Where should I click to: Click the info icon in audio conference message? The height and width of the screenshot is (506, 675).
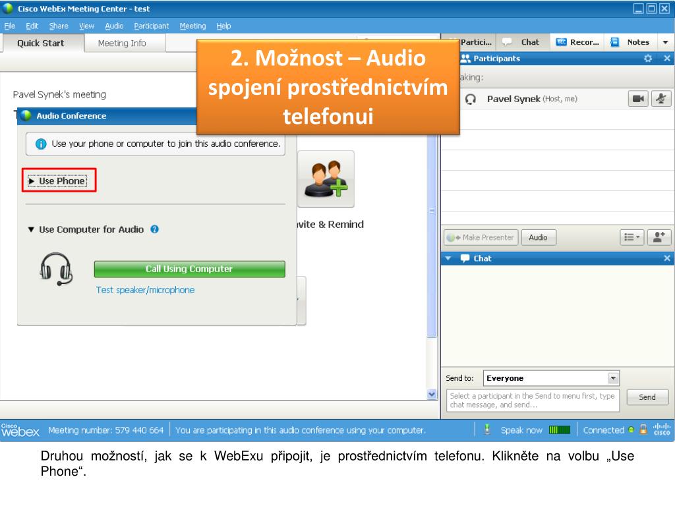point(41,144)
